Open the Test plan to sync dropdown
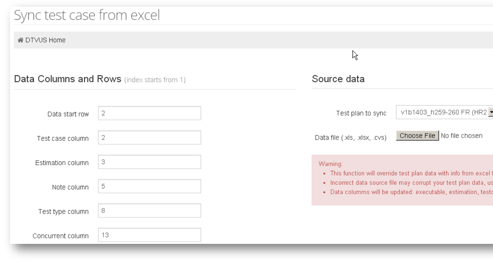Image resolution: width=493 pixels, height=264 pixels. pos(444,112)
